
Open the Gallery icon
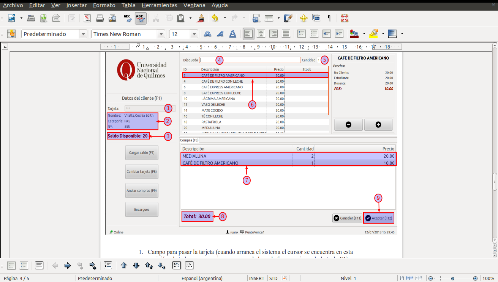point(316,18)
